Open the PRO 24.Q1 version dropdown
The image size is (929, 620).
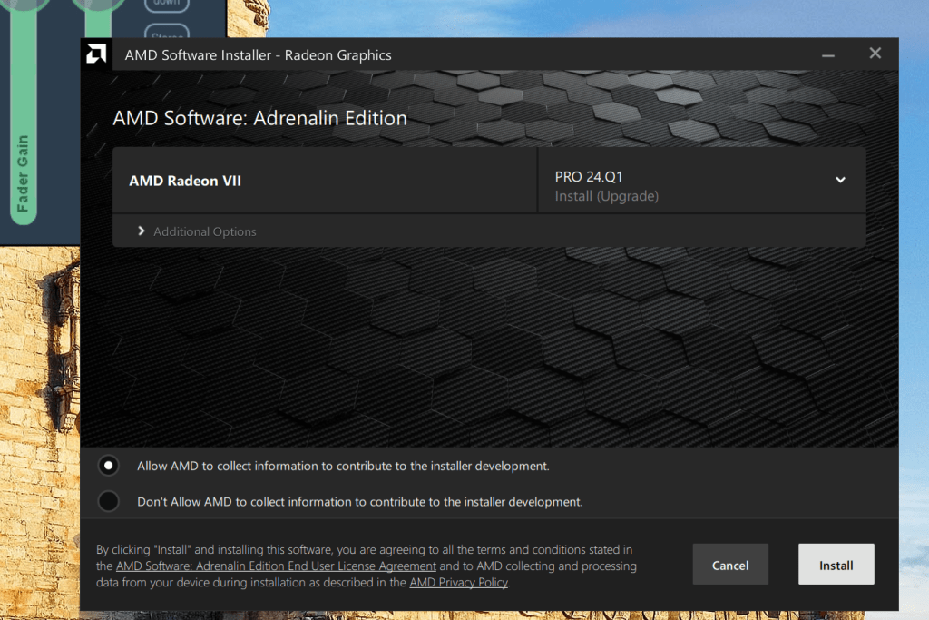tap(702, 181)
